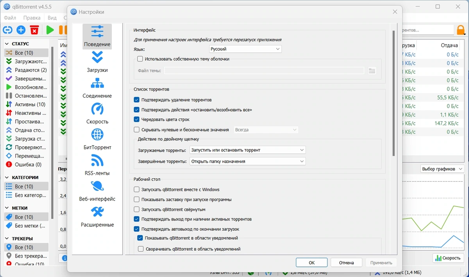Select the Без категории filter
Viewport: 469px width, 277px height.
[x=26, y=195]
